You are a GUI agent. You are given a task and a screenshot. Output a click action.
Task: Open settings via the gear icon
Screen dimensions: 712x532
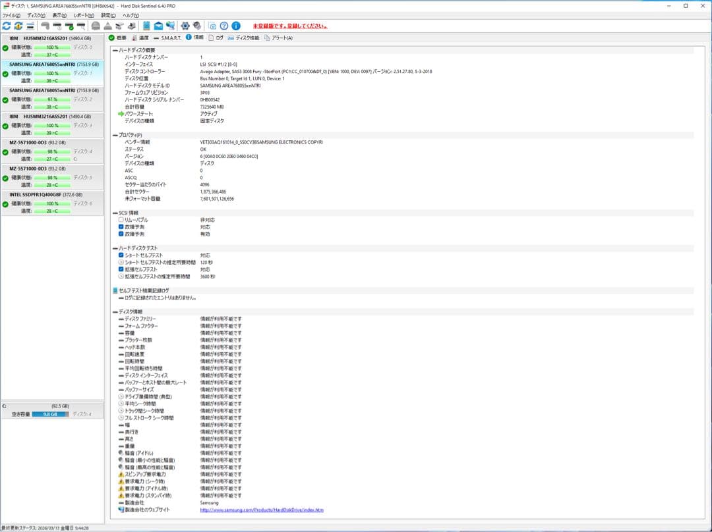pyautogui.click(x=185, y=26)
